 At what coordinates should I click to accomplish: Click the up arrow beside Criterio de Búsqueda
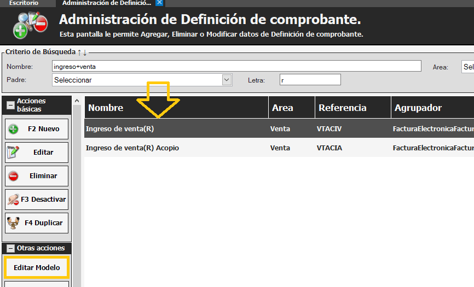(79, 52)
